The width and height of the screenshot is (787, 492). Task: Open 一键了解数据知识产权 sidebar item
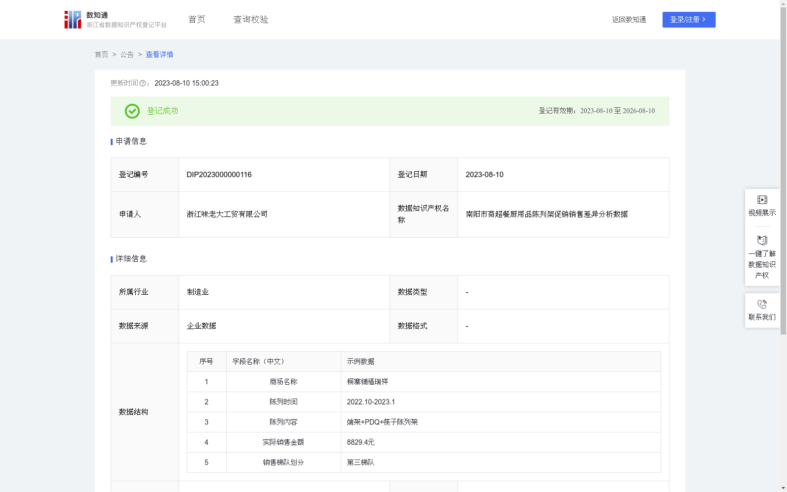[762, 257]
